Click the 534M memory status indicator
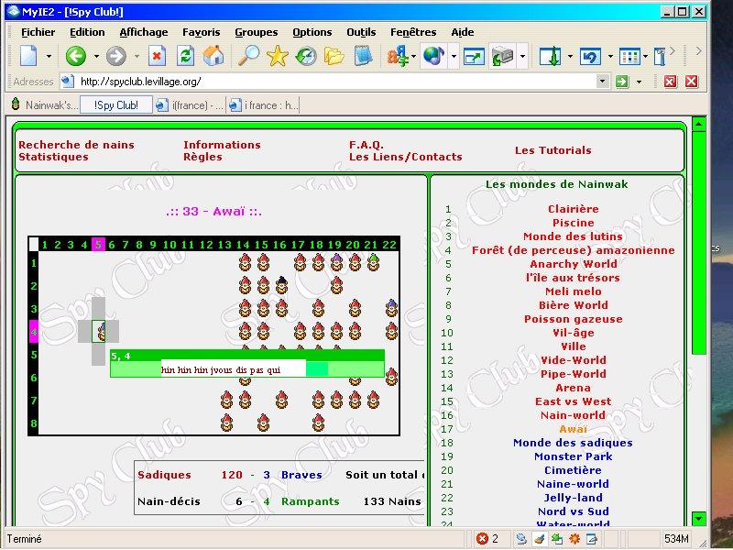This screenshot has height=550, width=733. (676, 539)
